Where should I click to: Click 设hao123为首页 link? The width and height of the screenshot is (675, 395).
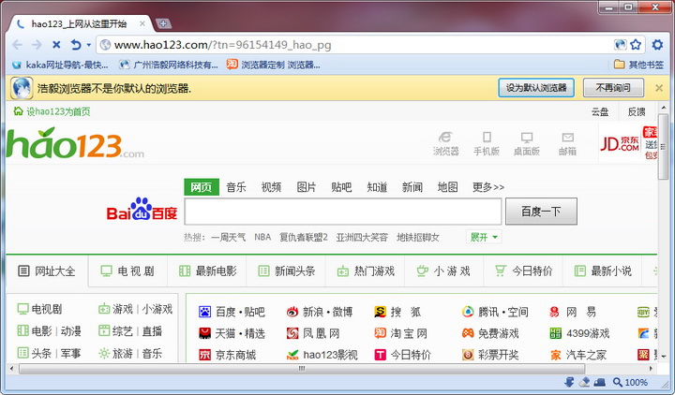(x=52, y=111)
